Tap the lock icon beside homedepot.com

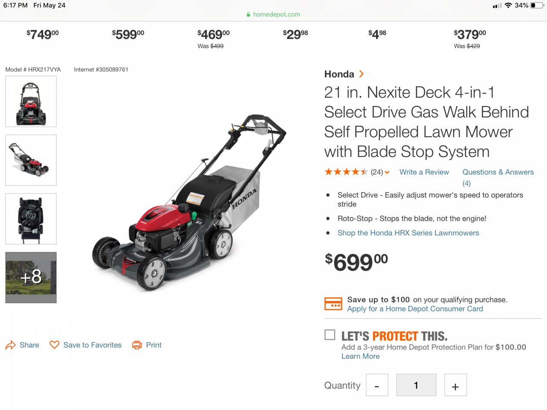pyautogui.click(x=248, y=15)
